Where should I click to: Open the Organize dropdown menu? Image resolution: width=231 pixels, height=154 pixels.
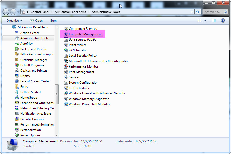click(14, 21)
